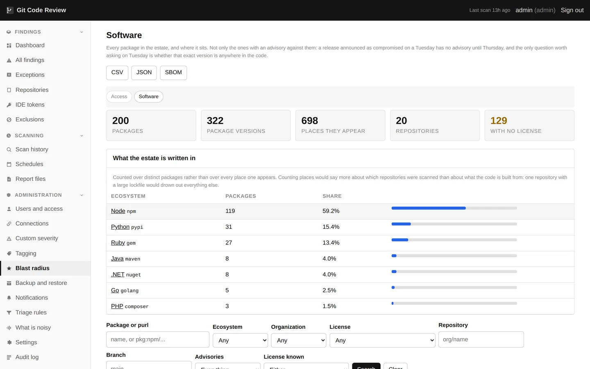590x369 pixels.
Task: Click the Exclusions sidebar icon
Action: [9, 120]
